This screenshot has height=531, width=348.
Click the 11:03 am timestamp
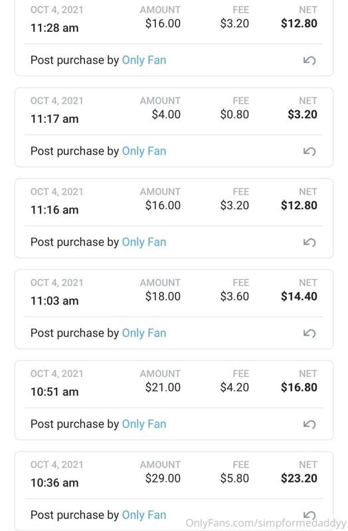[x=54, y=301]
